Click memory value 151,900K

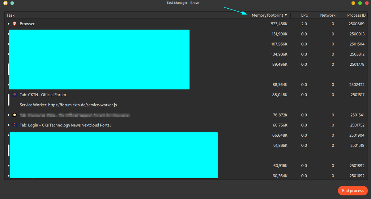279,34
